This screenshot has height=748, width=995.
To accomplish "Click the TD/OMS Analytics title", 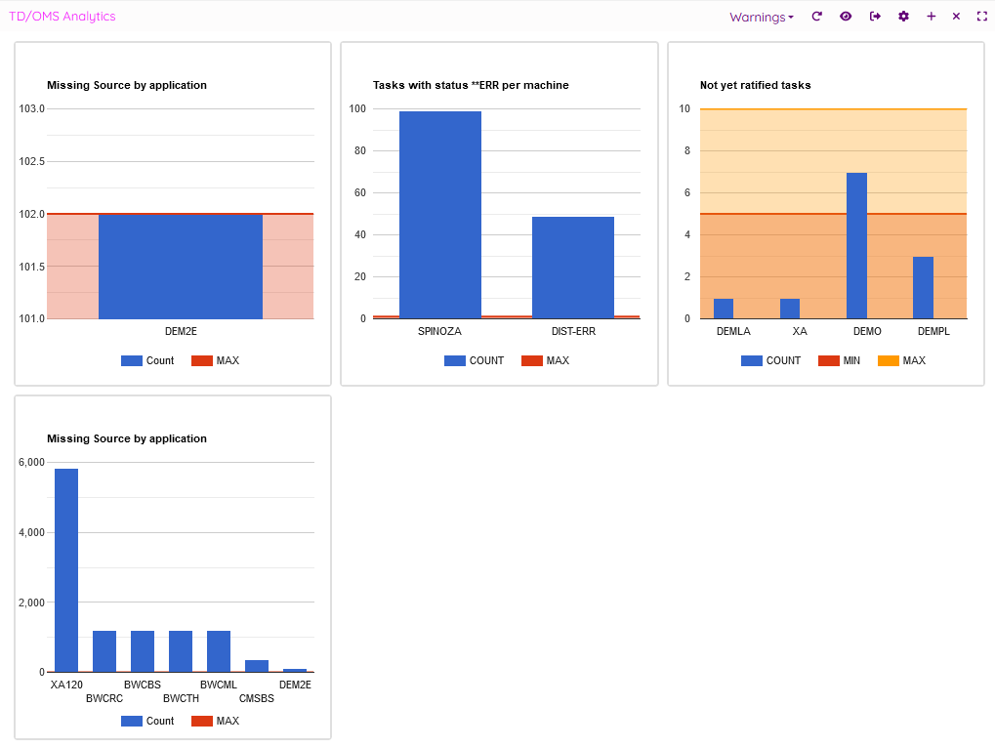I will pyautogui.click(x=62, y=17).
